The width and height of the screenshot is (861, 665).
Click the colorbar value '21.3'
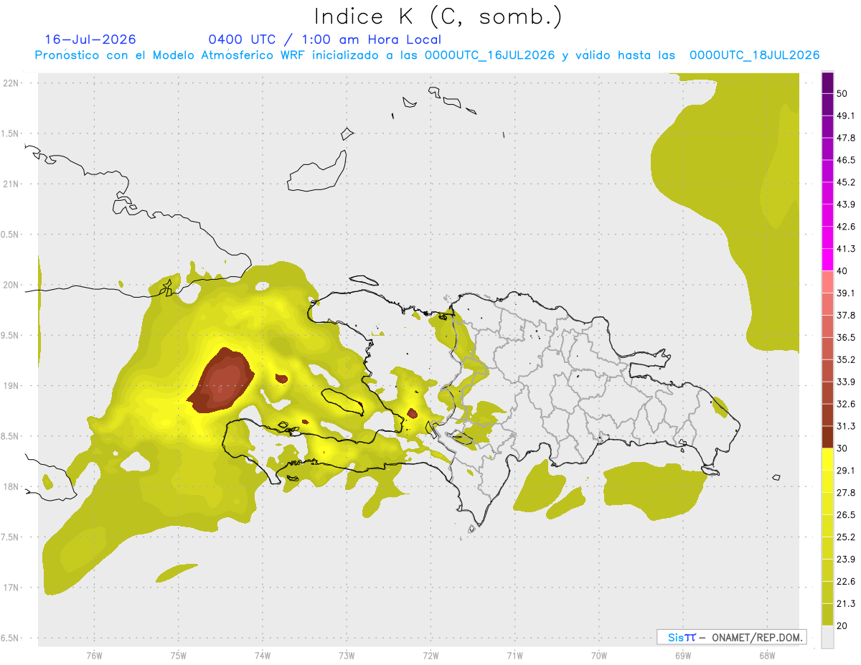[x=846, y=603]
